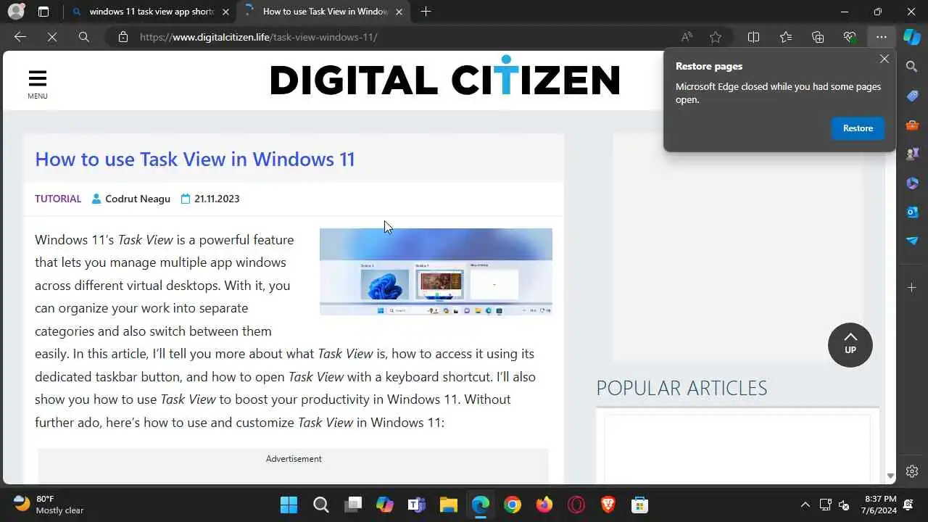
Task: Start Read aloud from the address bar
Action: click(687, 37)
